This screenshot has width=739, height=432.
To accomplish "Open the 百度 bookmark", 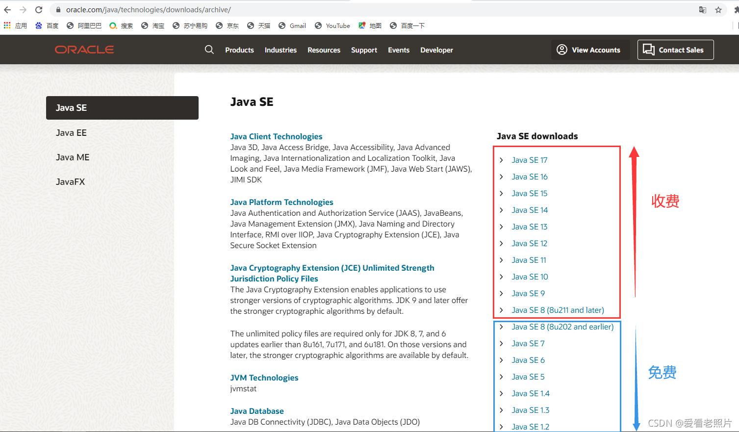I will 47,25.
